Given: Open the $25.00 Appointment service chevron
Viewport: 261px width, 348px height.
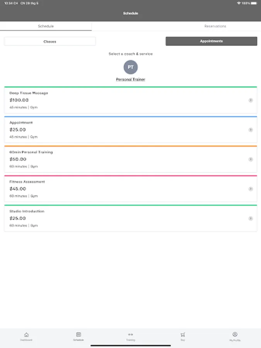Looking at the screenshot, I should pos(251,130).
